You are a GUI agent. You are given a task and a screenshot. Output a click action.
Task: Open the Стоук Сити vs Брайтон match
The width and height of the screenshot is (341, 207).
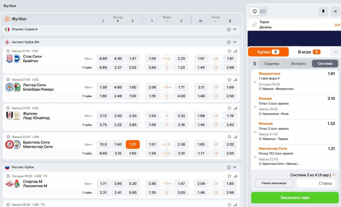tap(32, 59)
